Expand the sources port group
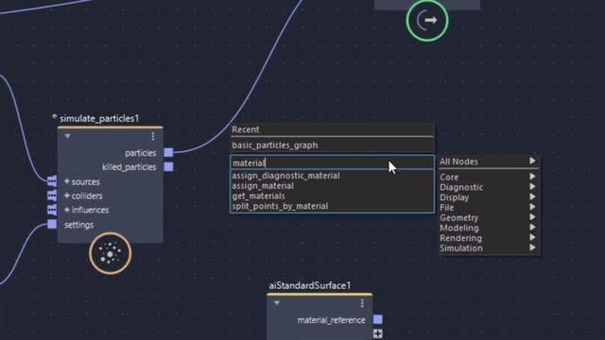 pyautogui.click(x=67, y=181)
